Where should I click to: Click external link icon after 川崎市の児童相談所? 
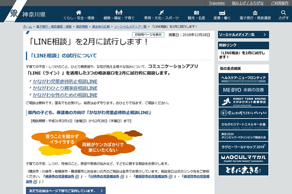[x=122, y=177]
